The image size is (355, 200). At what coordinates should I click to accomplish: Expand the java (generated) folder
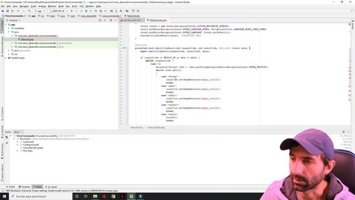[9, 51]
